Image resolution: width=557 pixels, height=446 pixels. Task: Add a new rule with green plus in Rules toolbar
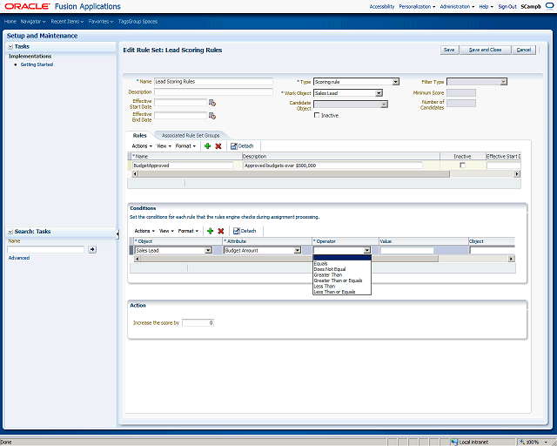pyautogui.click(x=208, y=145)
